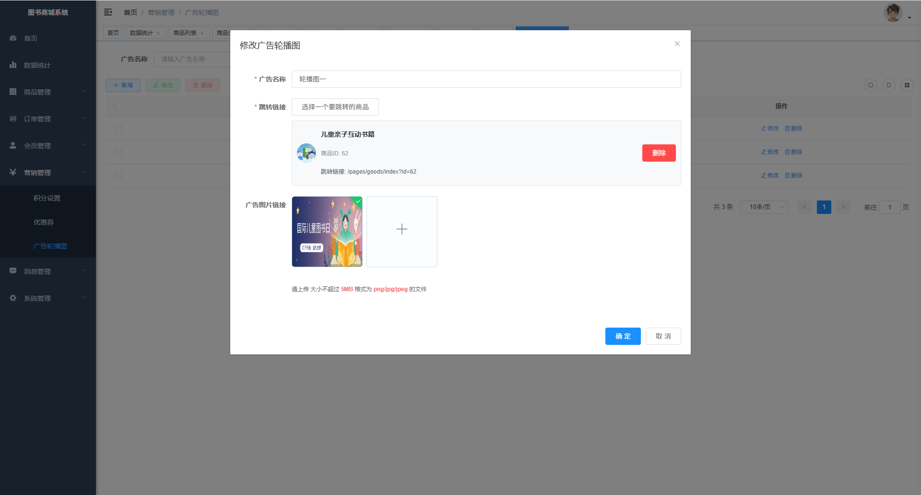Check the first table row checkbox

tap(119, 129)
